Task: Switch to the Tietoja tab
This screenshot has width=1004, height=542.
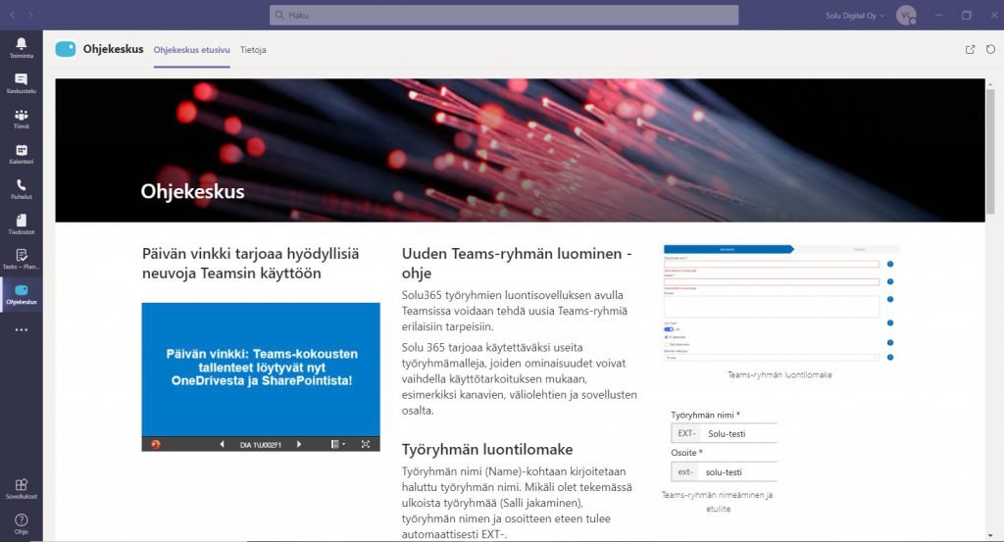Action: pyautogui.click(x=253, y=50)
